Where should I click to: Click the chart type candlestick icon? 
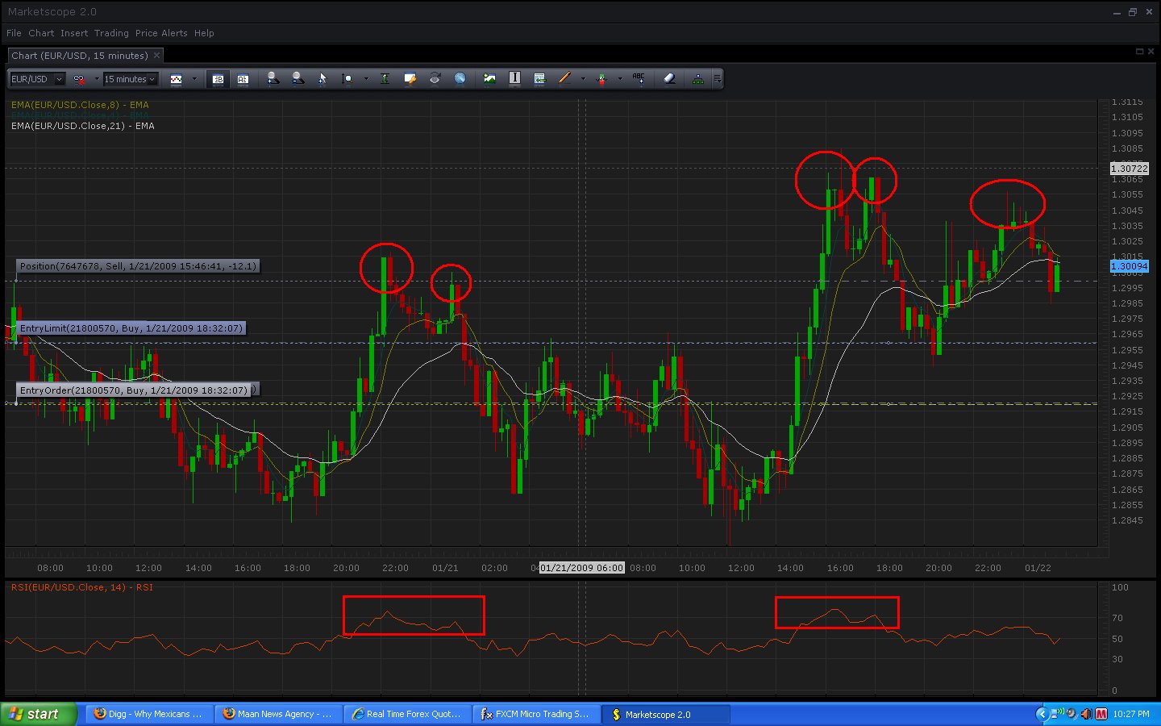tap(176, 79)
